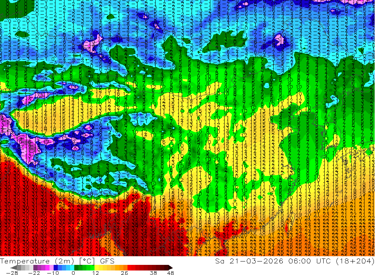Viewport: 375px width, 275px height.
Task: Click the '0' legend value
Action: 73,273
